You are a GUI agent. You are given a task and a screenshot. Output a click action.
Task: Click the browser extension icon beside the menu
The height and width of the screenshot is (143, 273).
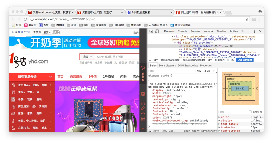[x=254, y=19]
